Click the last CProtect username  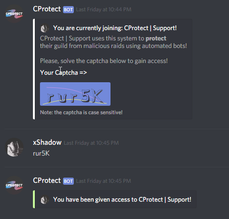tap(47, 180)
